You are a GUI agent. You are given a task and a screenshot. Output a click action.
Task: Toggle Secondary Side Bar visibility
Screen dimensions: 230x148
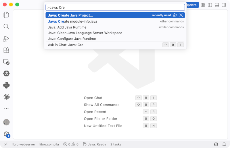pos(224,5)
